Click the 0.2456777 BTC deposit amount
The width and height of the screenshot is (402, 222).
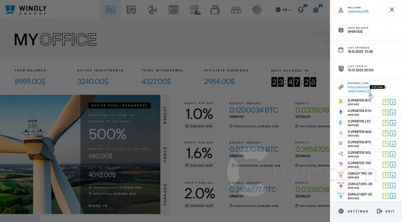[253, 190]
